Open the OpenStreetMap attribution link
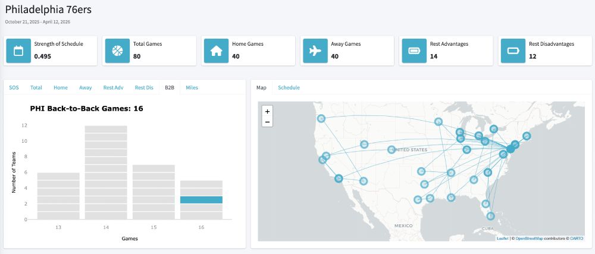Screen dimensions: 595x254 point(530,239)
